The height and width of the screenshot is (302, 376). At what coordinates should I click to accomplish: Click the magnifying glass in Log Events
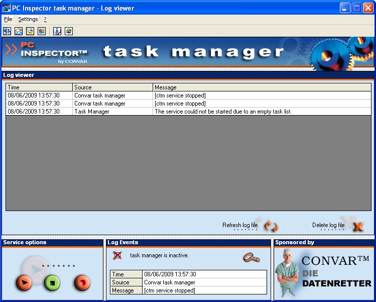point(252,258)
